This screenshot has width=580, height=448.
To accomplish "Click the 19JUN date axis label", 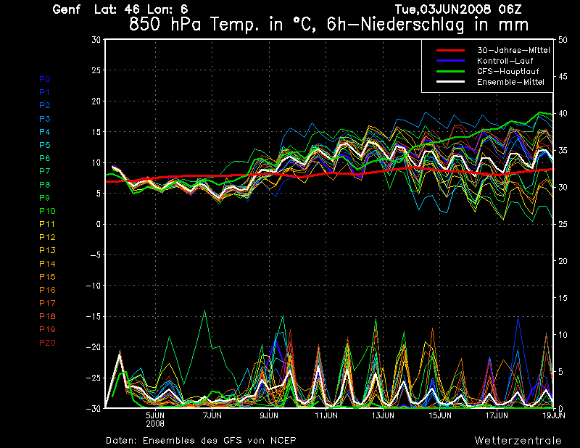I will click(x=554, y=415).
